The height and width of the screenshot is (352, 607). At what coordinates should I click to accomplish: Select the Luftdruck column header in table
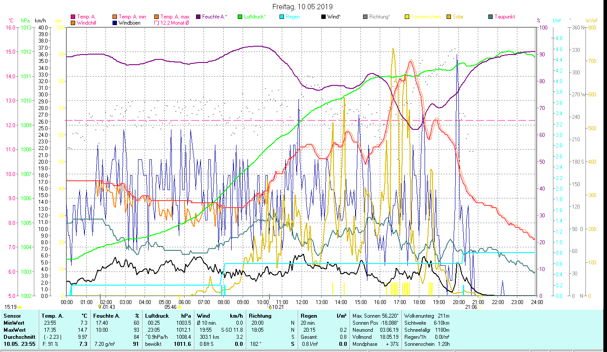tap(156, 316)
